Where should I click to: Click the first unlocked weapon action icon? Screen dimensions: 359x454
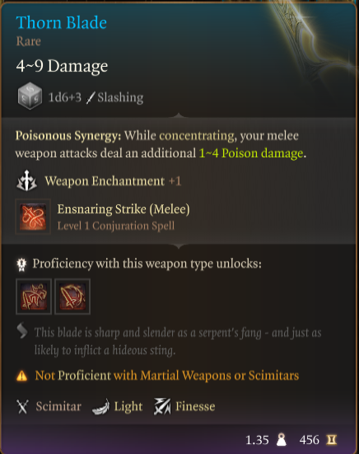[34, 297]
